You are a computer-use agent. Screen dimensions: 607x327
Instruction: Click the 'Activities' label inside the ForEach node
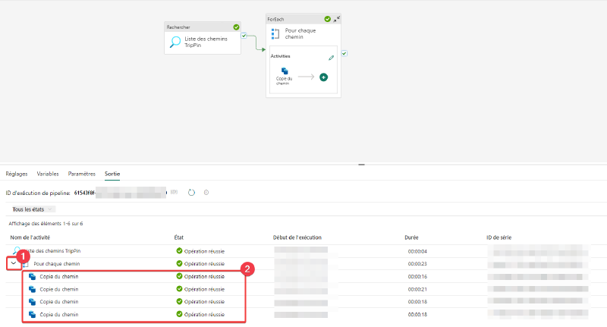[280, 56]
